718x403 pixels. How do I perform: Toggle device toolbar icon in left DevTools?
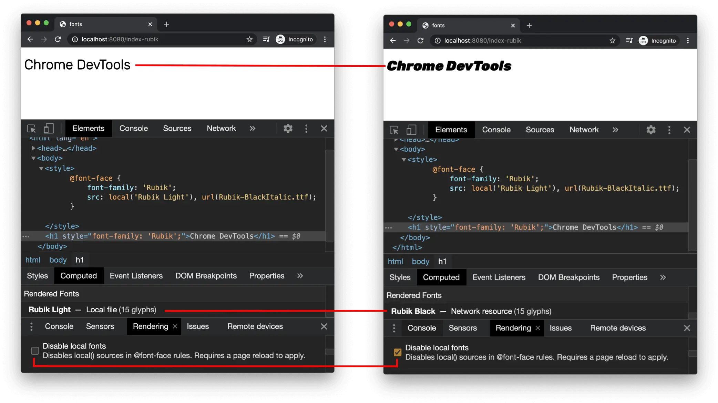point(49,129)
